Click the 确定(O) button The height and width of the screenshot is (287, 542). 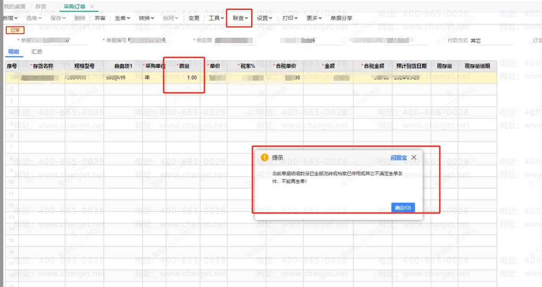coord(403,208)
